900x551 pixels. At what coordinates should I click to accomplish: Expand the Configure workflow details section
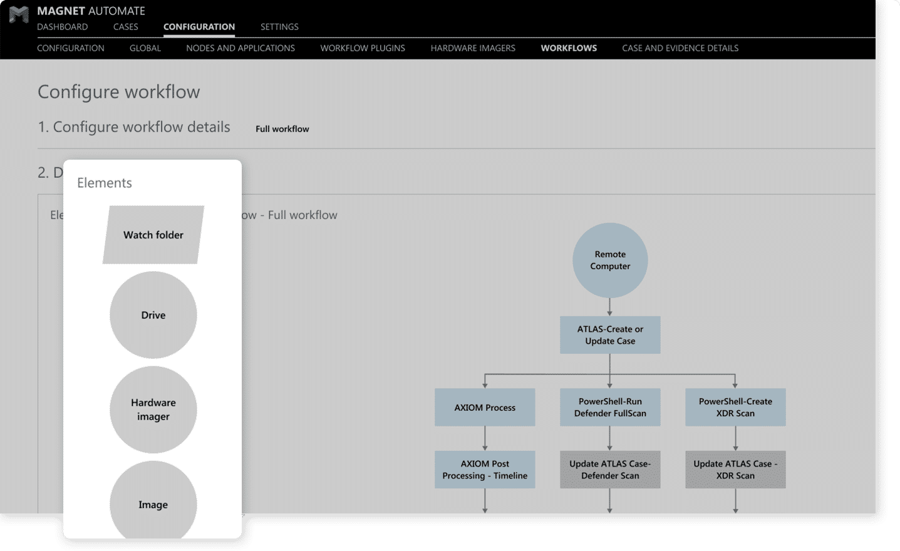[x=134, y=127]
